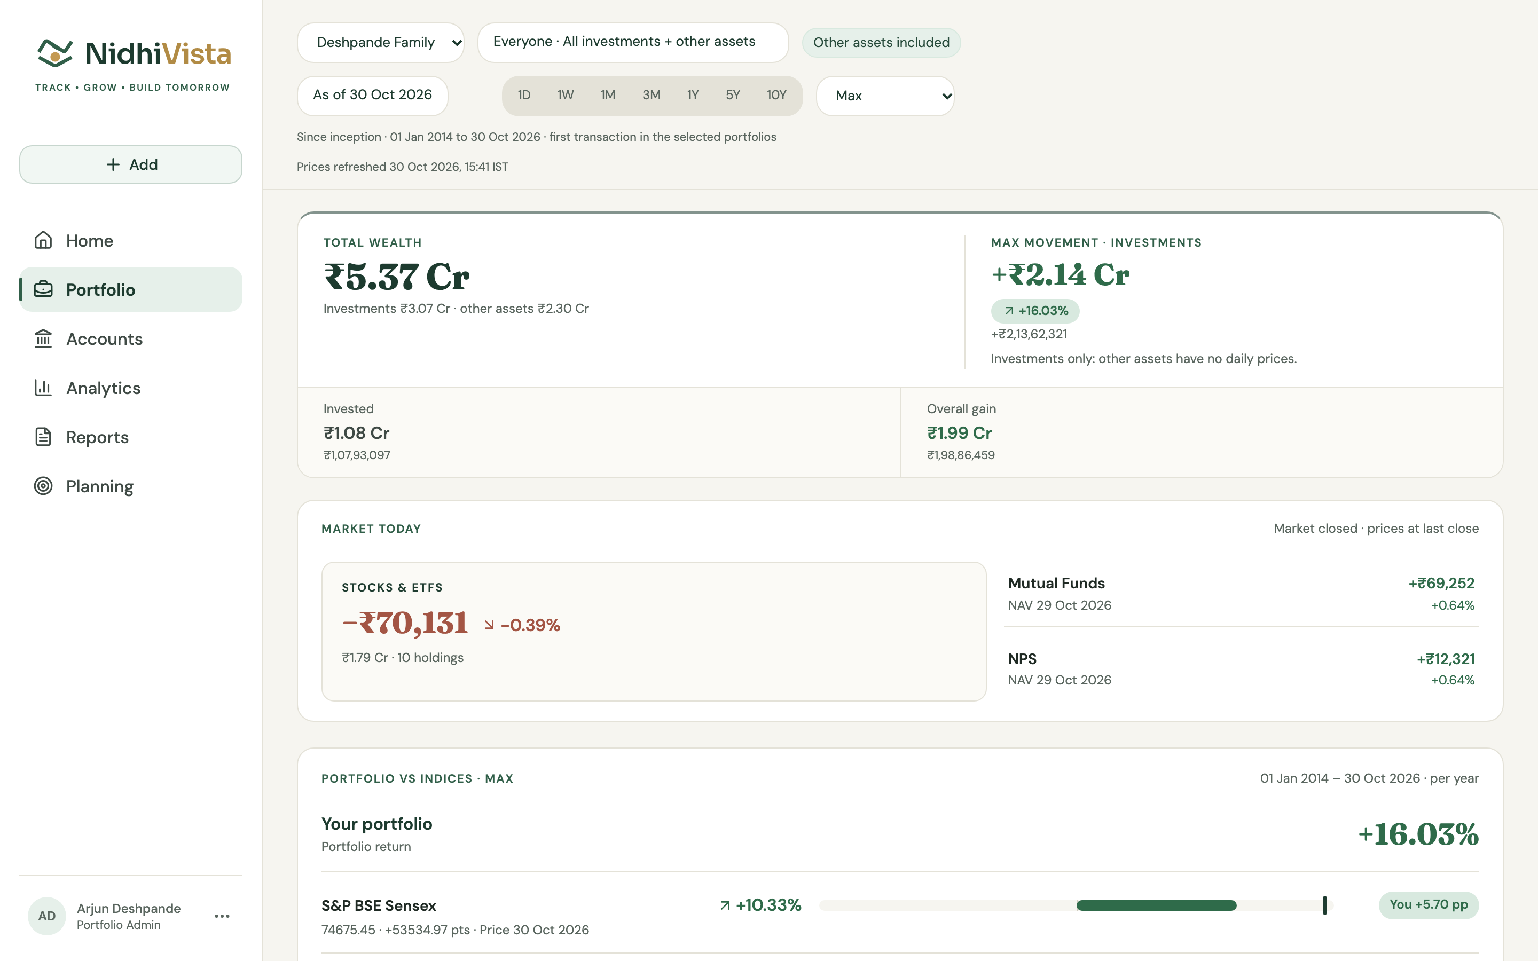The width and height of the screenshot is (1538, 961).
Task: Open the Analytics section
Action: pos(131,388)
